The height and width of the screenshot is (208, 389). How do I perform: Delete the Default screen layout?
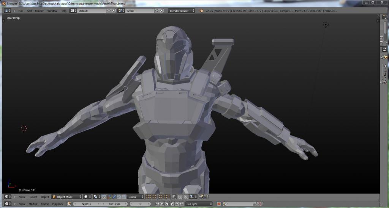pyautogui.click(x=113, y=11)
